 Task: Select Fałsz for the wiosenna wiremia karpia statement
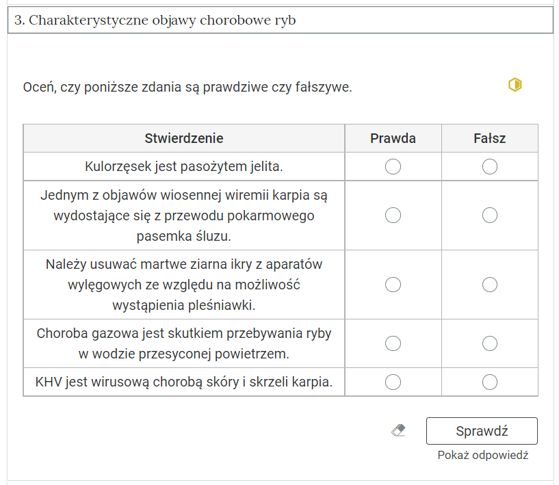click(489, 215)
